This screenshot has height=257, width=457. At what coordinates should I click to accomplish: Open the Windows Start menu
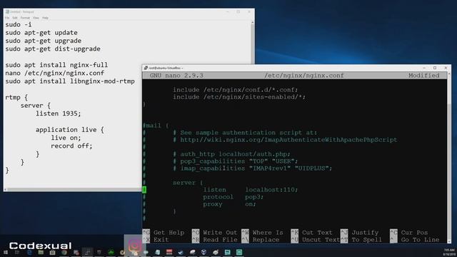6,252
